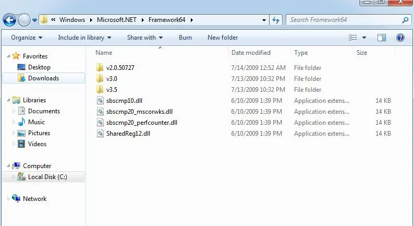
Task: Click the Burn toolbar button
Action: point(185,38)
